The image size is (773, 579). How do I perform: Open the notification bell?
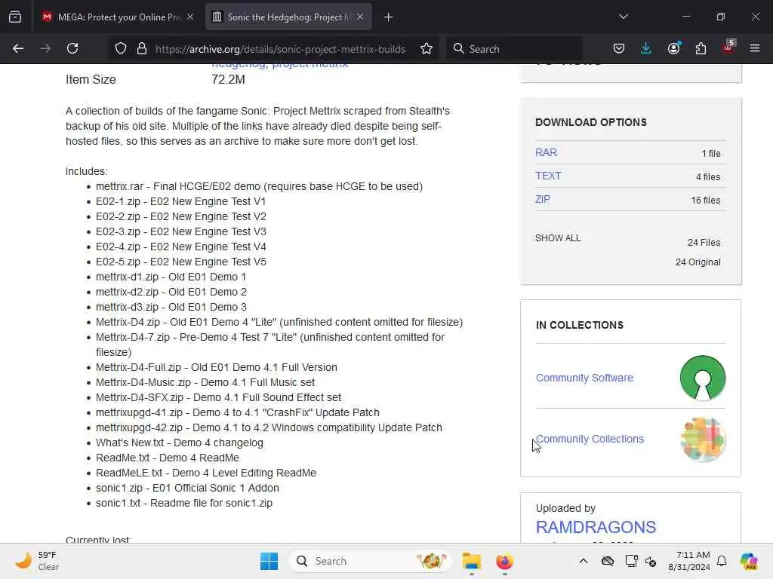(x=722, y=561)
